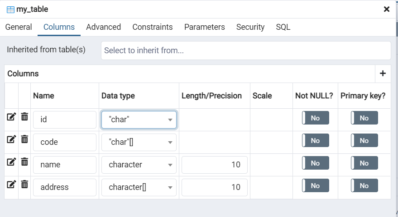Open the SQL tab
The height and width of the screenshot is (217, 398).
[x=283, y=27]
